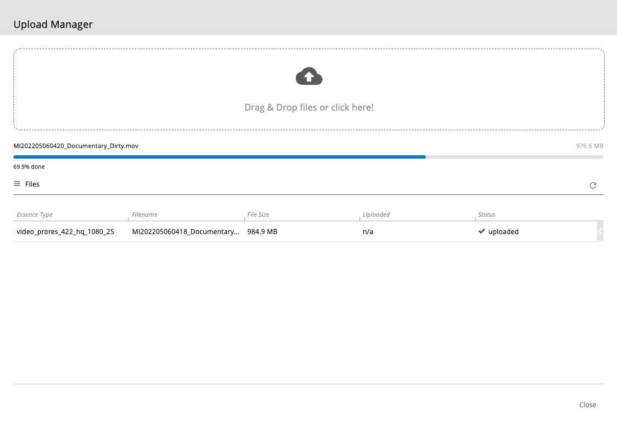This screenshot has height=424, width=617.
Task: Click the filename MI202205060420_Documentary_Dirty.mov label
Action: 76,146
